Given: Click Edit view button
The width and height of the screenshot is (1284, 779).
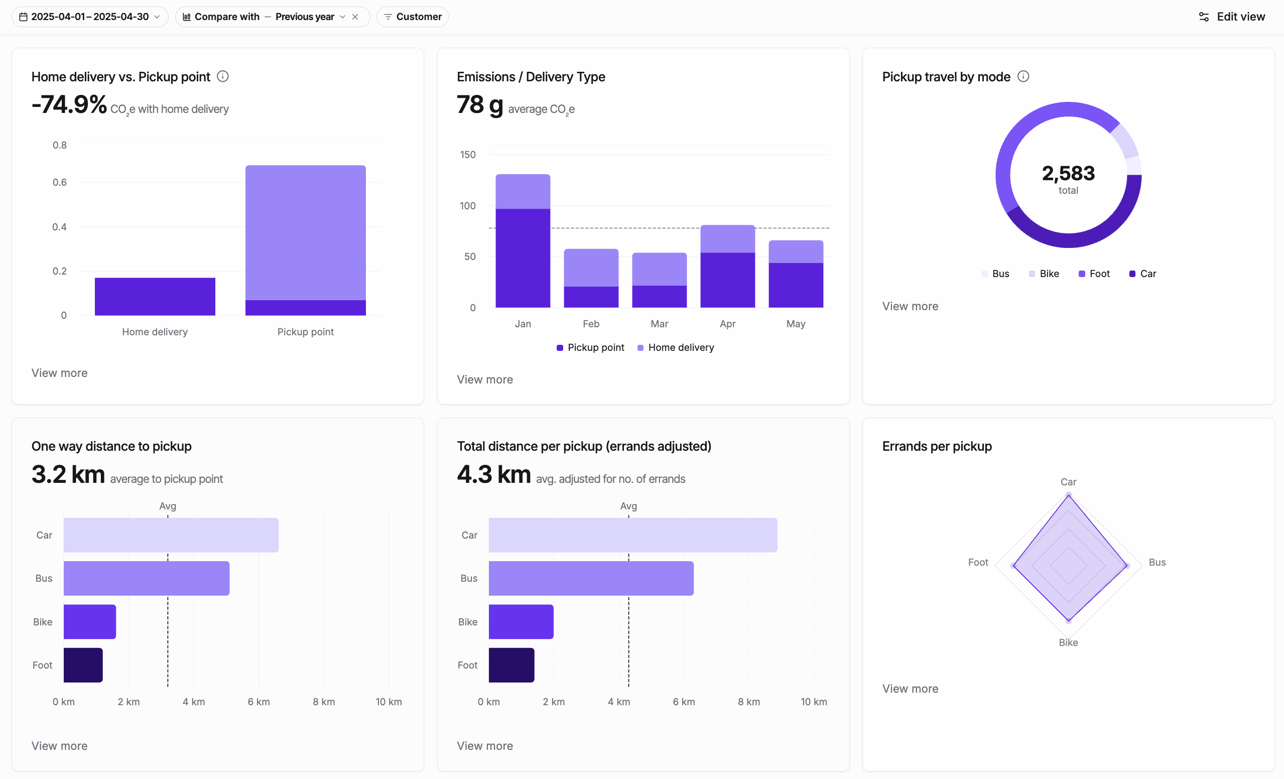Looking at the screenshot, I should pos(1240,17).
